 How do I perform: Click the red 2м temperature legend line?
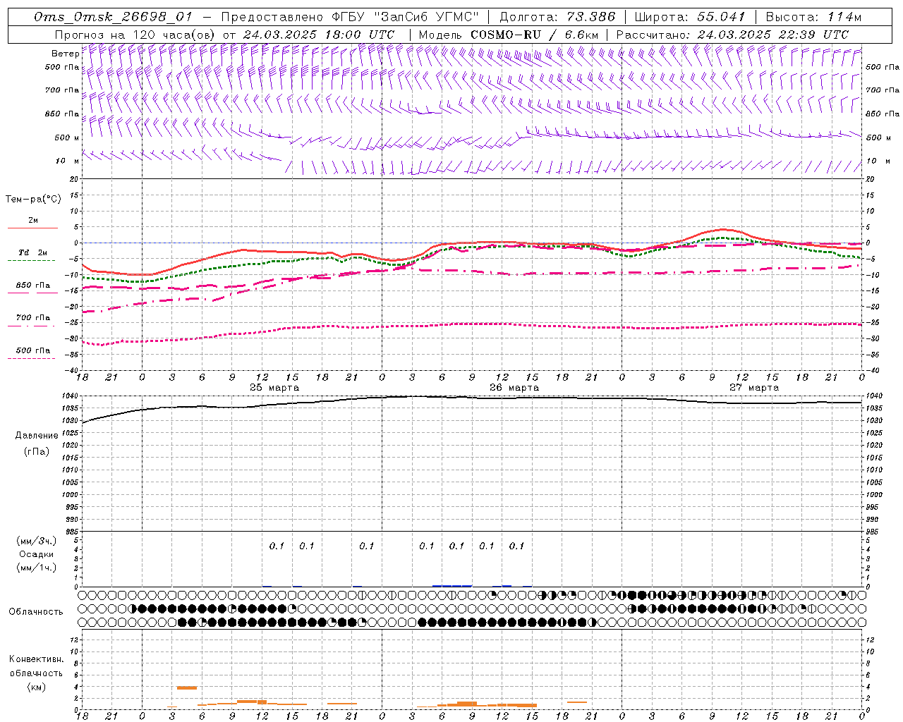coord(32,228)
